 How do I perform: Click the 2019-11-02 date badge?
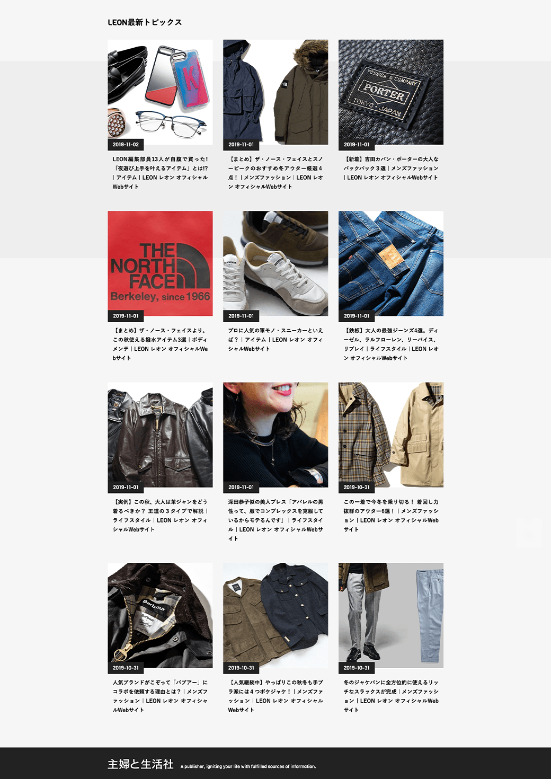click(126, 144)
